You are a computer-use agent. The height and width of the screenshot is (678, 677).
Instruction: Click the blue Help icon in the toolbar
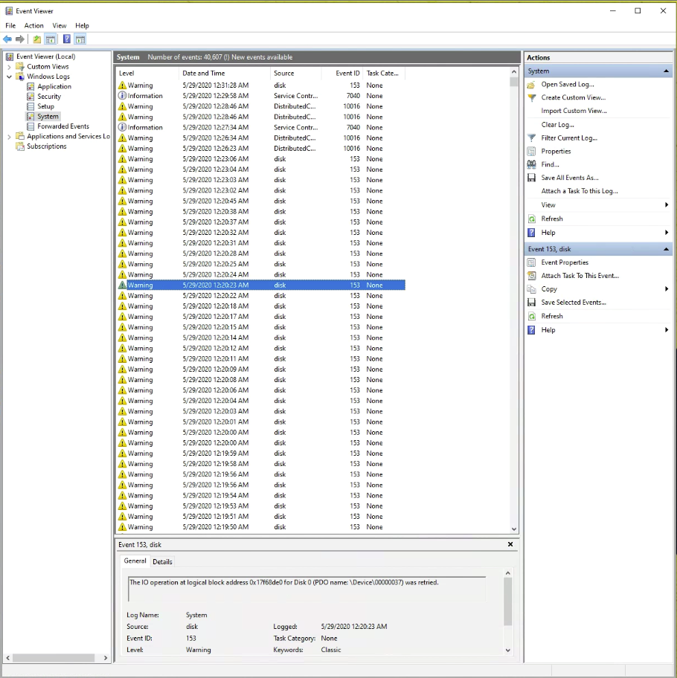pyautogui.click(x=66, y=39)
